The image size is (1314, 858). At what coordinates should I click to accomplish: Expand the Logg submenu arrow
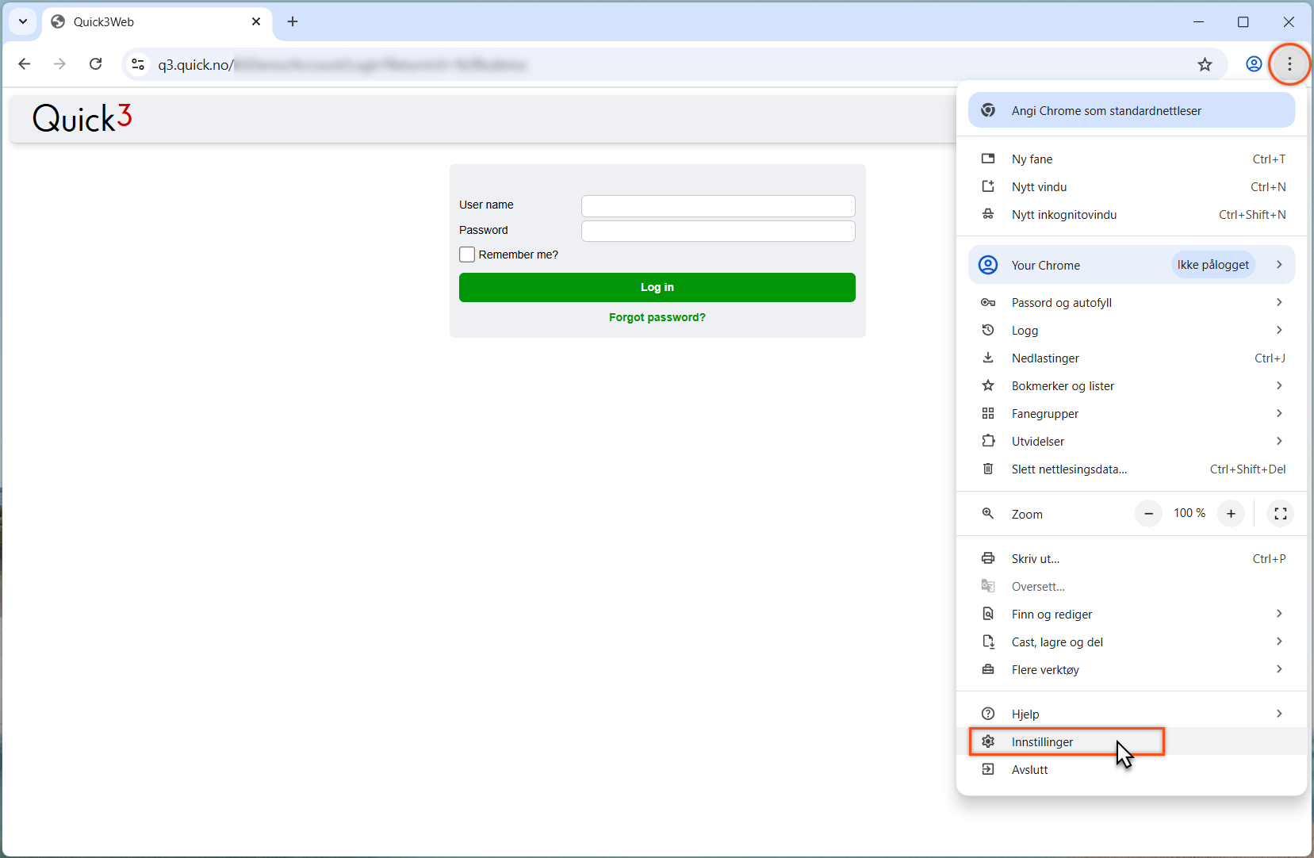click(1279, 330)
